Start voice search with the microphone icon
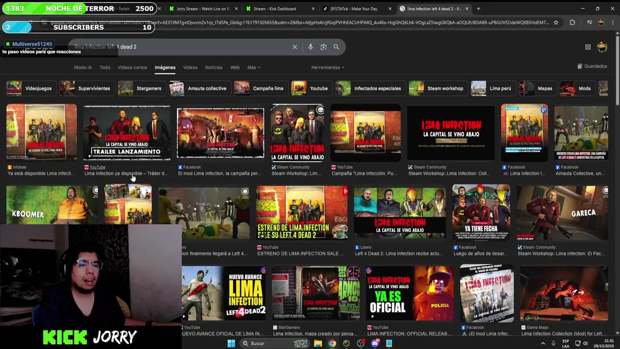The width and height of the screenshot is (620, 349). point(310,47)
